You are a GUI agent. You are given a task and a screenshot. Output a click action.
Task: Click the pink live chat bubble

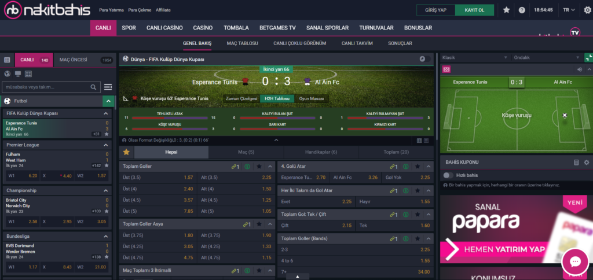574,261
